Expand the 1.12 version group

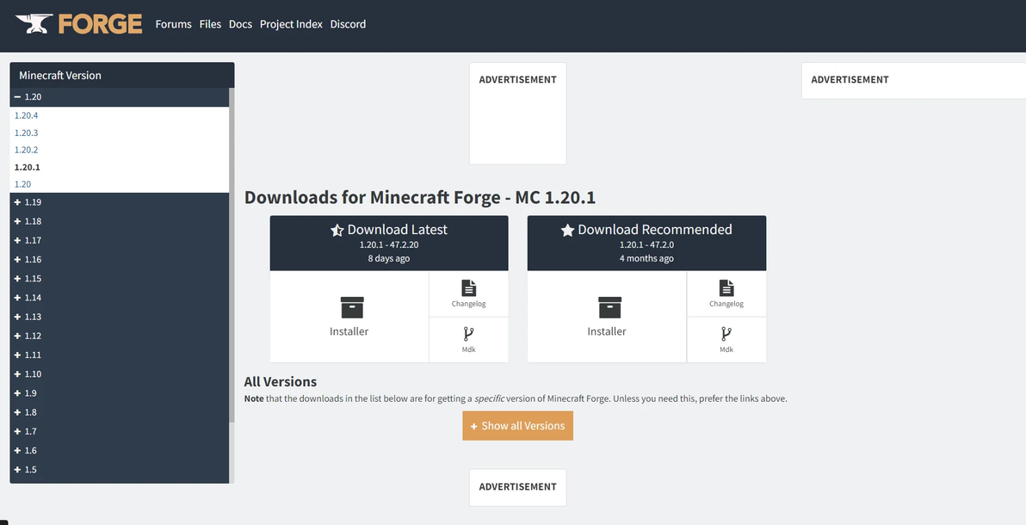[18, 336]
